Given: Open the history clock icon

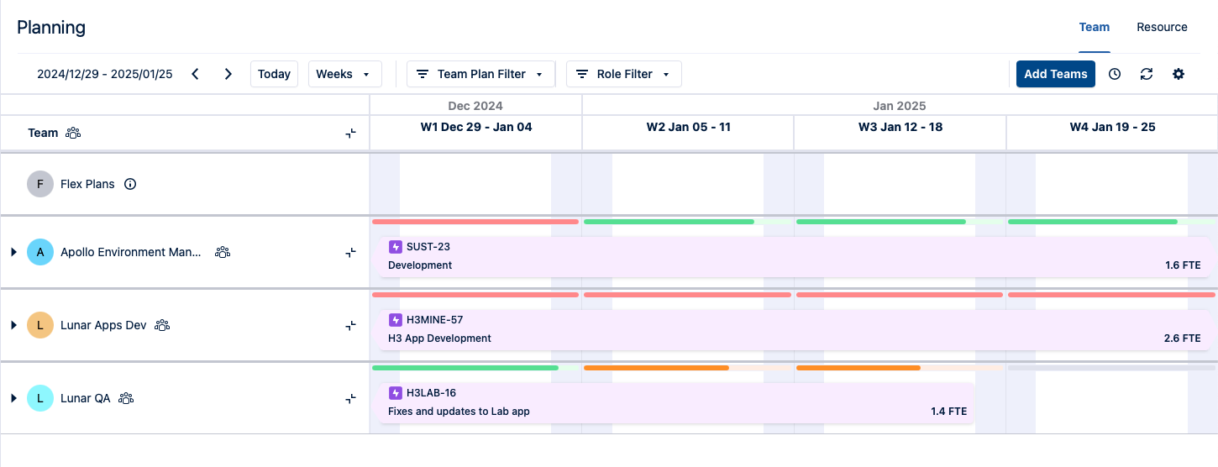Looking at the screenshot, I should [x=1115, y=74].
